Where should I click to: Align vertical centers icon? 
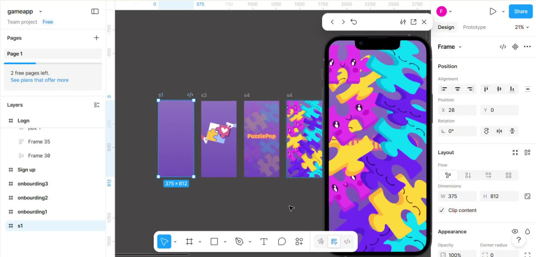(x=499, y=89)
